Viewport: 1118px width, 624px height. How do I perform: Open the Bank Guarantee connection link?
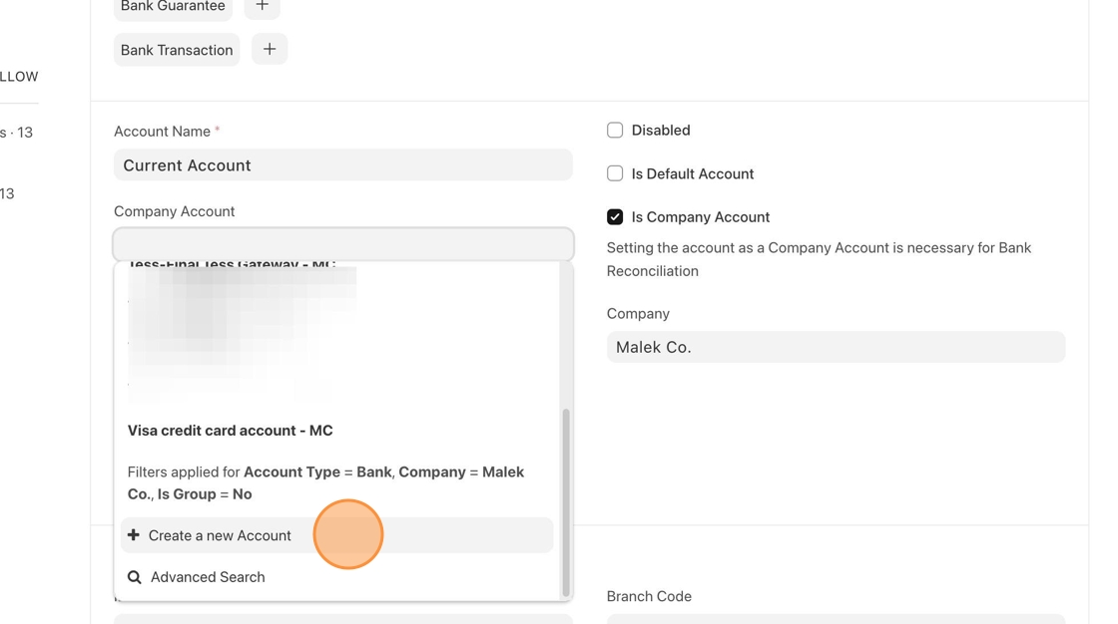(x=173, y=7)
